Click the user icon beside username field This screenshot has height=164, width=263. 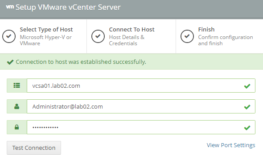tap(17, 106)
